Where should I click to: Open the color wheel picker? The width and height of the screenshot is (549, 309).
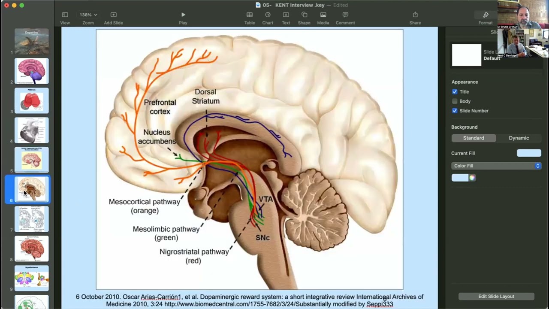(x=472, y=178)
